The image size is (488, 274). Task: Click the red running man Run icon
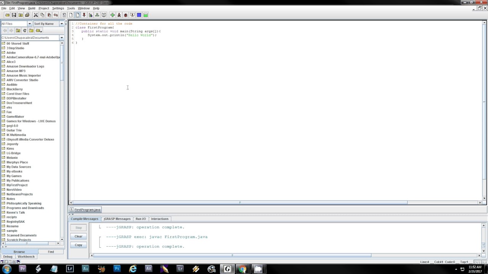click(119, 15)
